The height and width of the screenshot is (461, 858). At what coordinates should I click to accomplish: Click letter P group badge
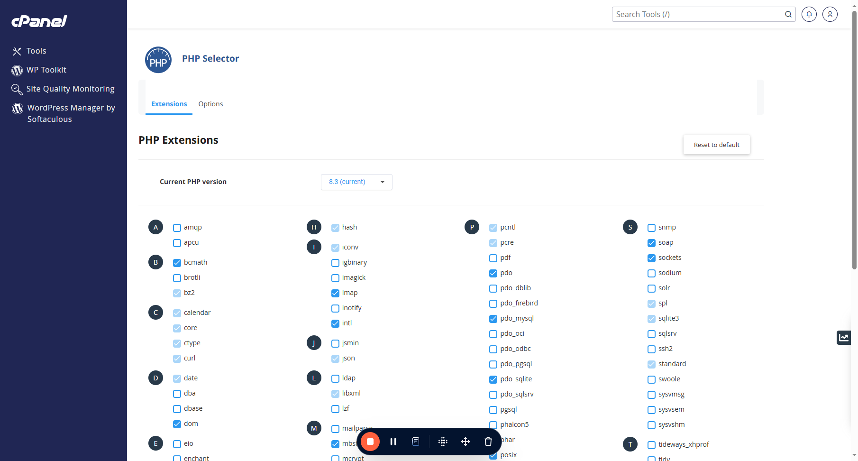point(472,227)
